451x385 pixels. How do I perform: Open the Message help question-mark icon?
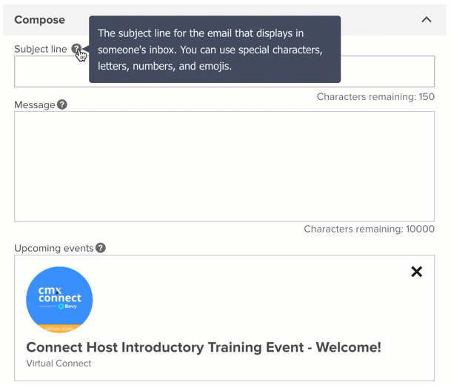(x=62, y=104)
